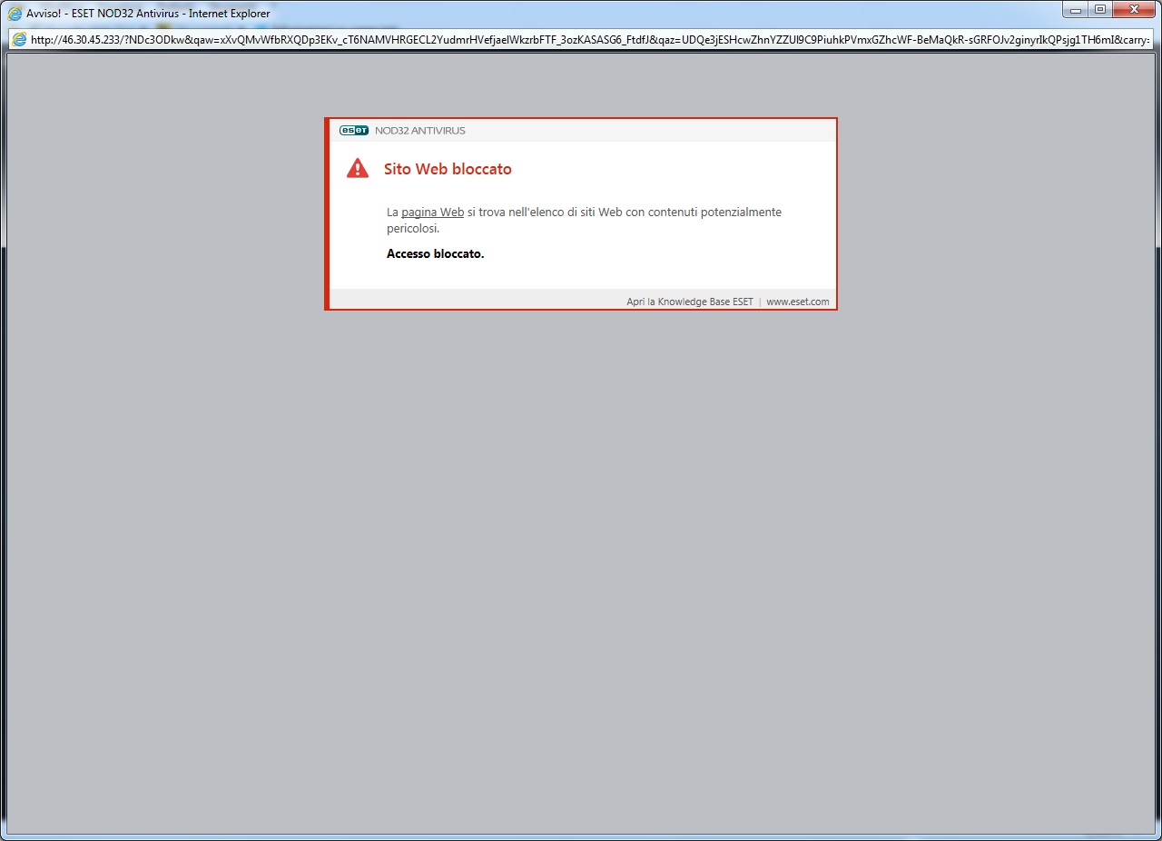Click the page icon in address bar
Screen dimensions: 1162x841
click(x=19, y=40)
